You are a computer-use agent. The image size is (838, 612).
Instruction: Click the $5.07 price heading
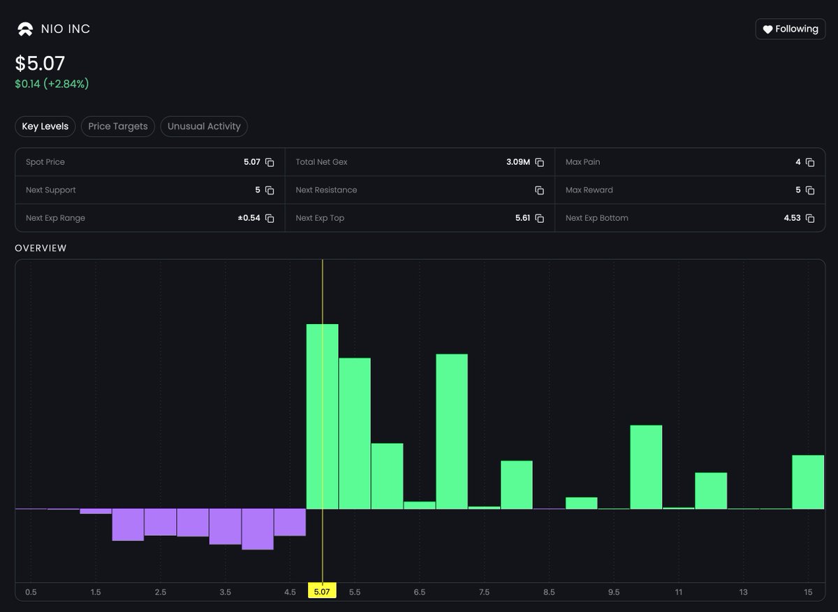(41, 64)
